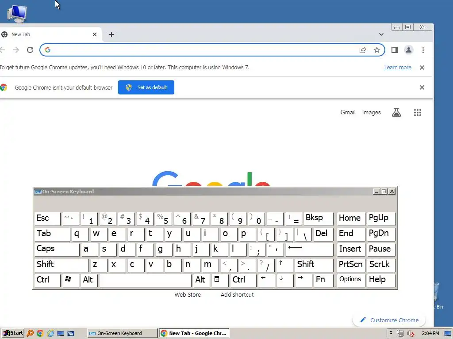Go forward in Chrome history

pyautogui.click(x=16, y=50)
